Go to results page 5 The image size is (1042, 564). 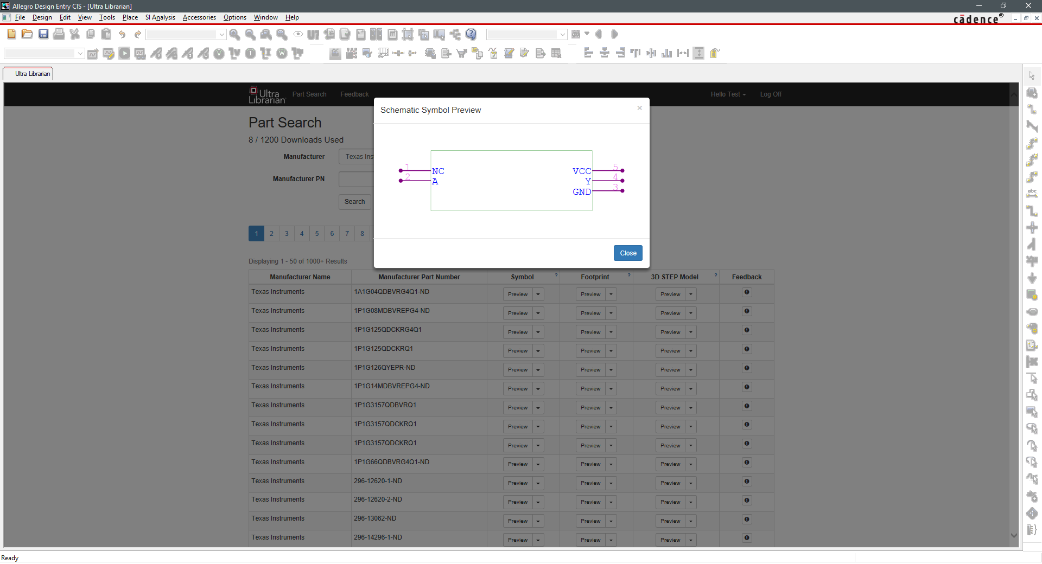pyautogui.click(x=317, y=234)
